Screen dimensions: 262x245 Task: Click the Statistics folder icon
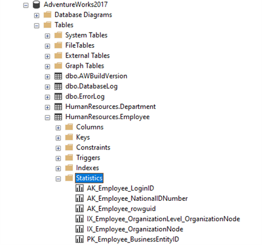69,178
